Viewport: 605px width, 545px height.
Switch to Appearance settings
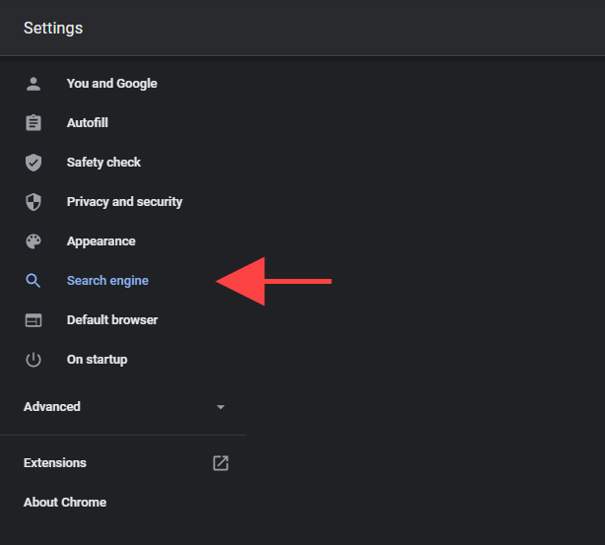click(x=101, y=241)
